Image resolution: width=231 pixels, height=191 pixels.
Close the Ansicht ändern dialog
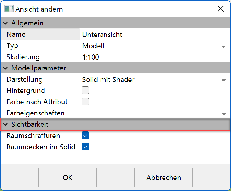point(221,9)
